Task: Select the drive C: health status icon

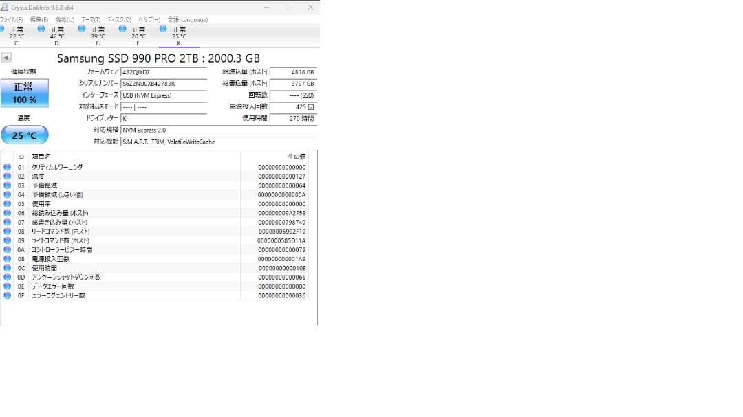Action: tap(3, 30)
